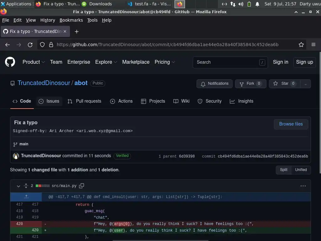
Task: Click the slash shortcut icon in search
Action: (262, 62)
